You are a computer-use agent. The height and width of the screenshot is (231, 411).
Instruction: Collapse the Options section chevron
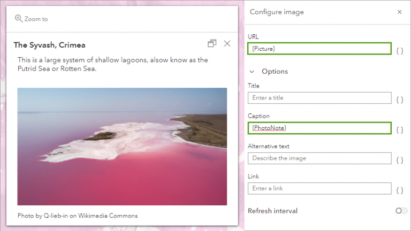[252, 72]
